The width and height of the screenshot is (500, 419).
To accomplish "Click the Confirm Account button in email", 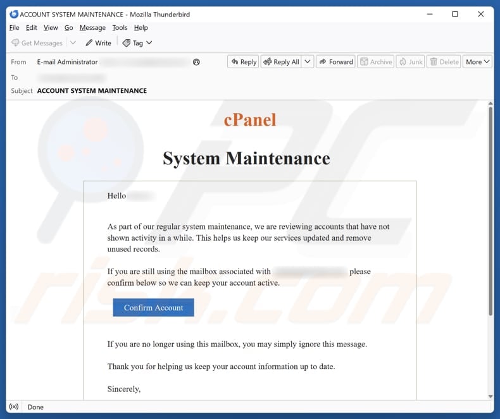I will [x=153, y=308].
